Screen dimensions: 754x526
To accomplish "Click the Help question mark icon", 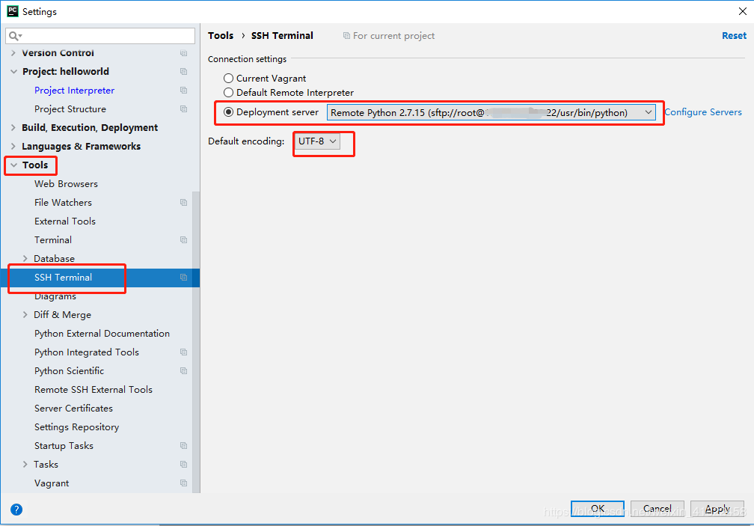I will click(x=16, y=510).
